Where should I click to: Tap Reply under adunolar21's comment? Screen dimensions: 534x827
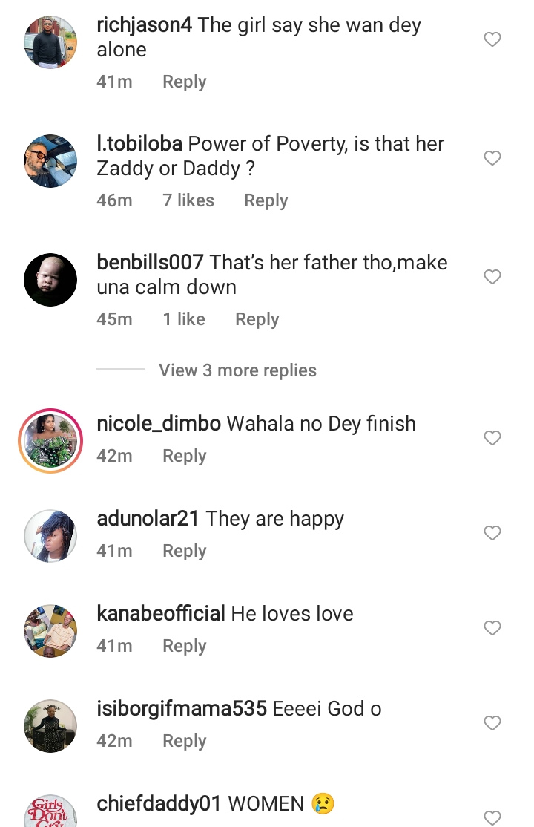[x=184, y=551]
